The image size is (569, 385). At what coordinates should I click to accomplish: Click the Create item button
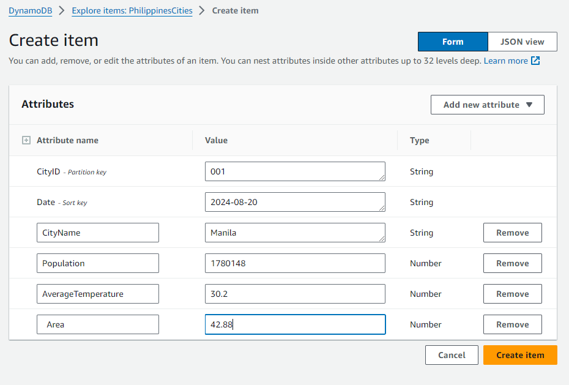pyautogui.click(x=519, y=355)
